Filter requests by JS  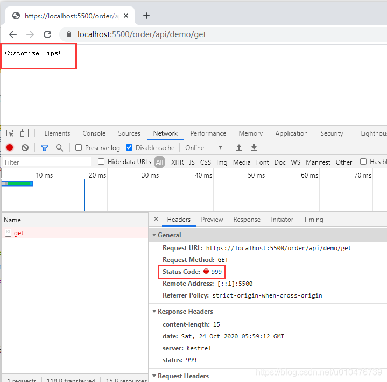[x=192, y=162]
